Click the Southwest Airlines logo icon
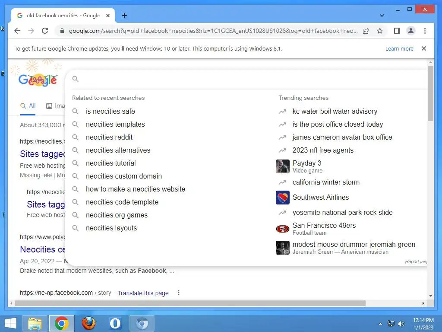442x332 pixels. [x=282, y=197]
